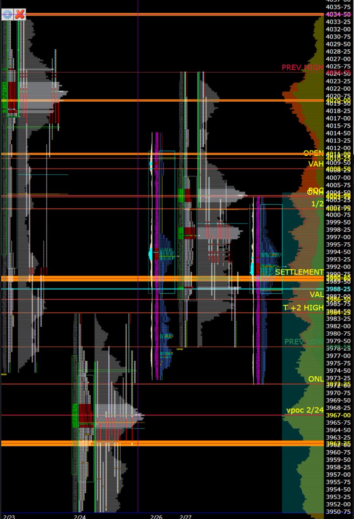Open chart settings via the gear icon
This screenshot has height=519, width=354.
point(7,15)
